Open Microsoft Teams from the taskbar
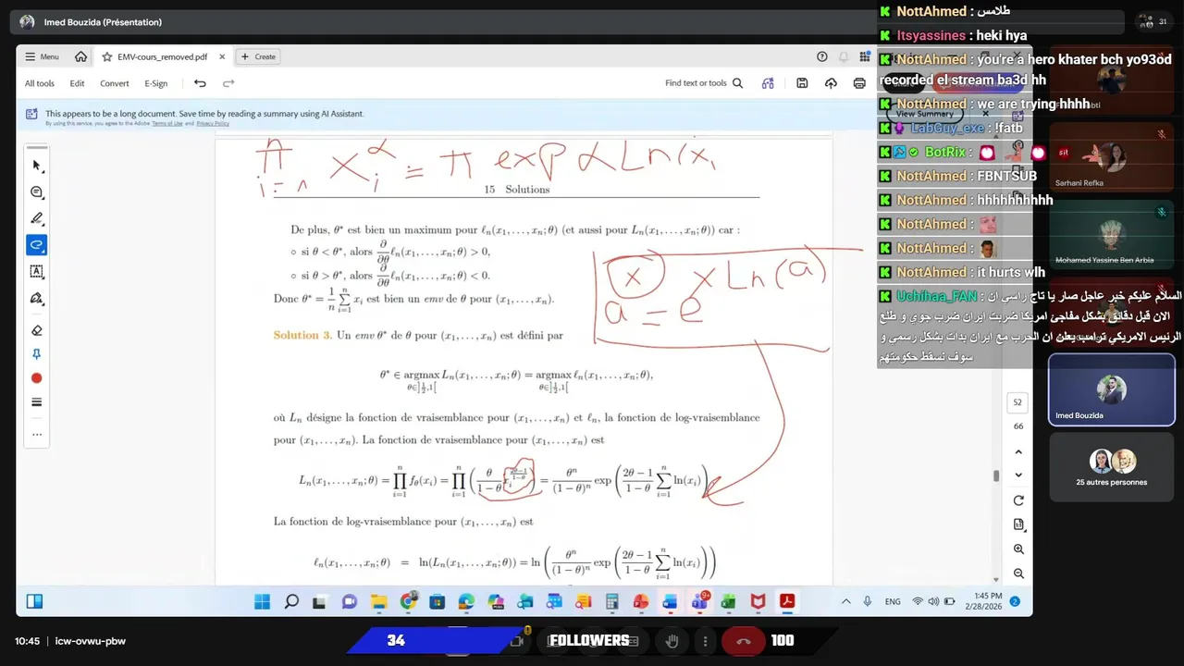 coord(700,601)
